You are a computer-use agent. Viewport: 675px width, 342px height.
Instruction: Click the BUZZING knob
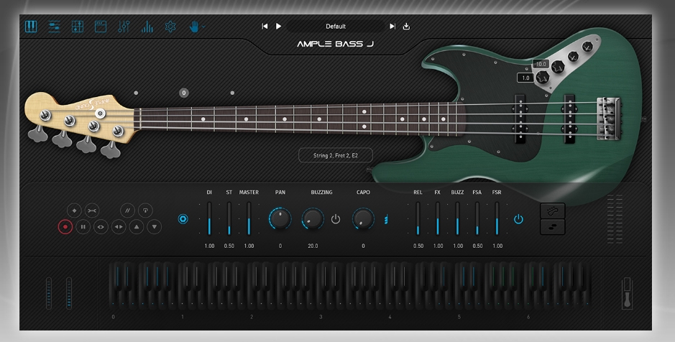click(313, 218)
